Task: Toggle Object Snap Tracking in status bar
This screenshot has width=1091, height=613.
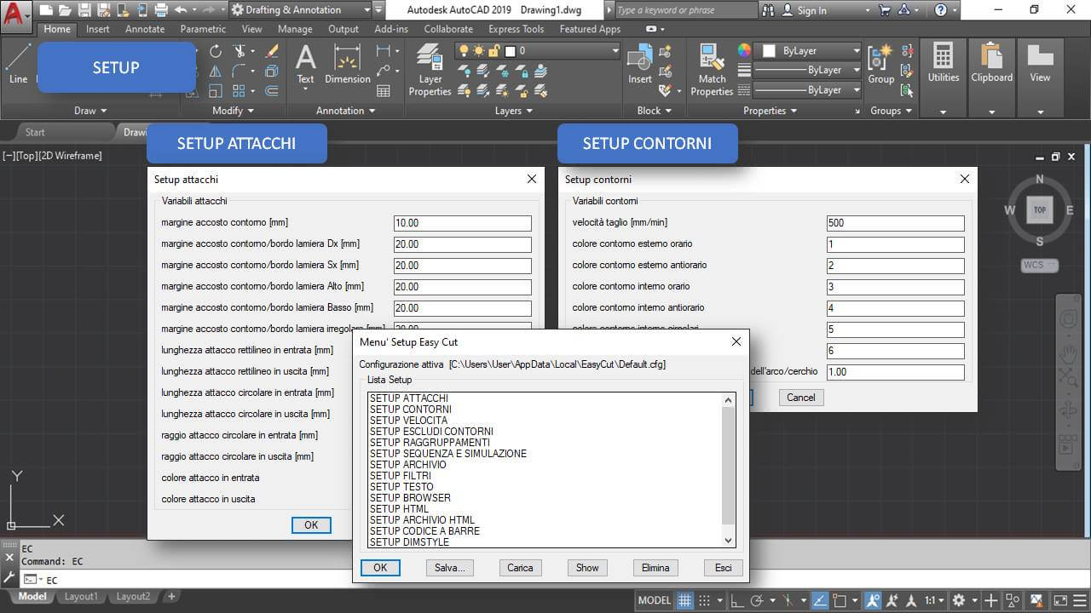Action: point(819,600)
